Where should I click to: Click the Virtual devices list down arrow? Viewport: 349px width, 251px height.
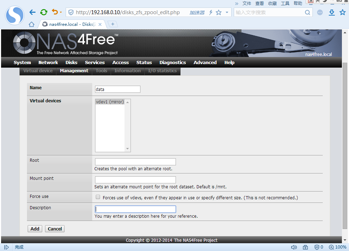[x=128, y=149]
